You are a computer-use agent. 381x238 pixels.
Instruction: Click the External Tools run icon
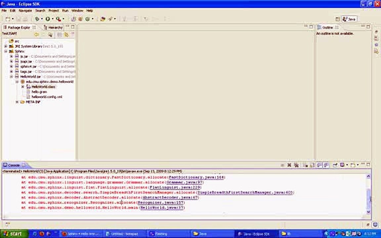coord(59,19)
